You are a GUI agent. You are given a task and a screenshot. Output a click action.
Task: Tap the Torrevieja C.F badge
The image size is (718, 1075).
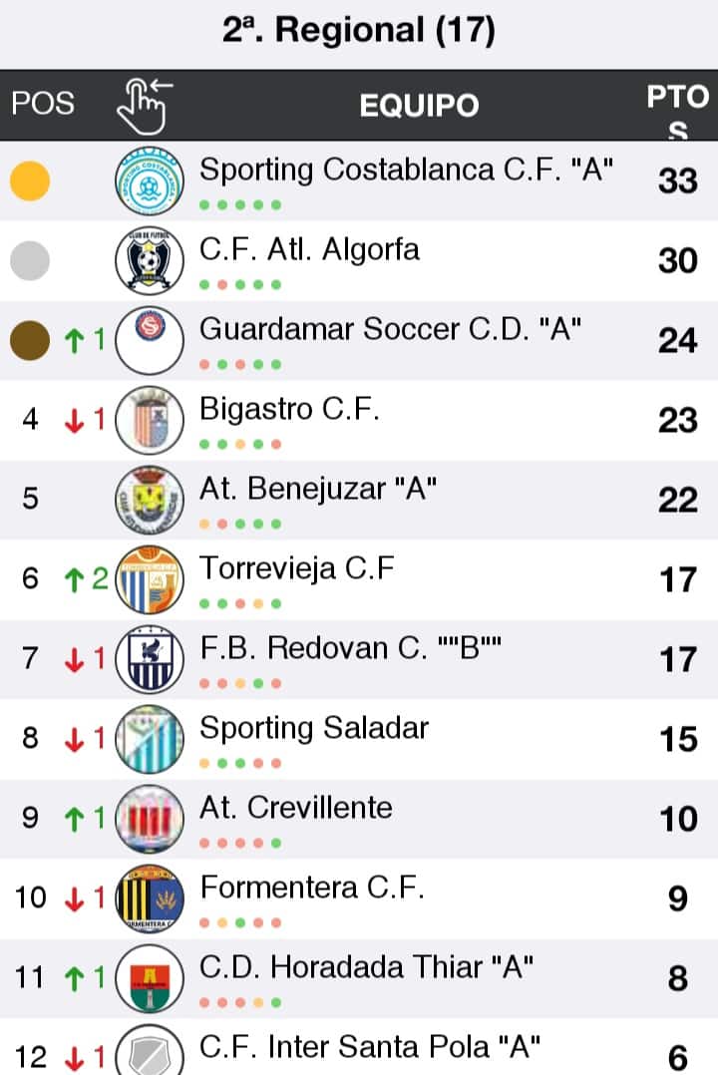pyautogui.click(x=150, y=579)
